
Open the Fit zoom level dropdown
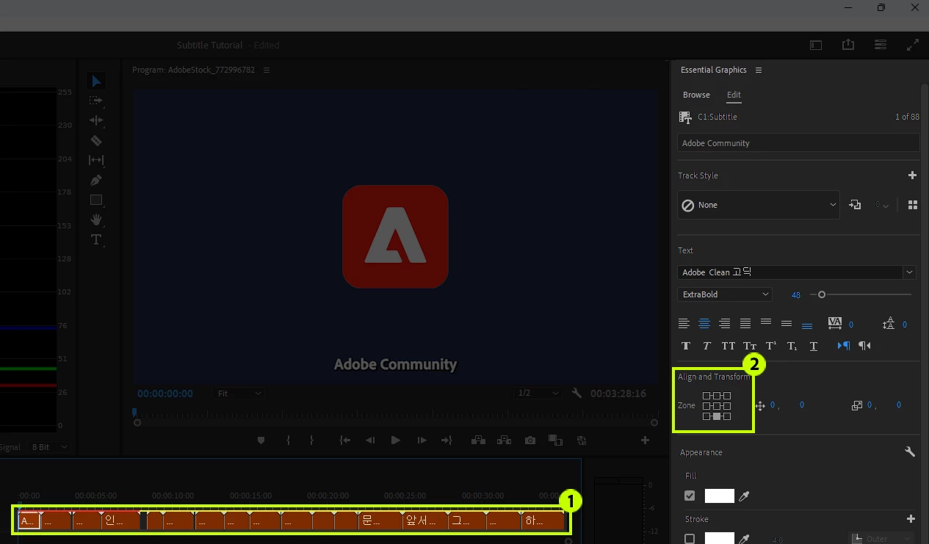pos(239,394)
